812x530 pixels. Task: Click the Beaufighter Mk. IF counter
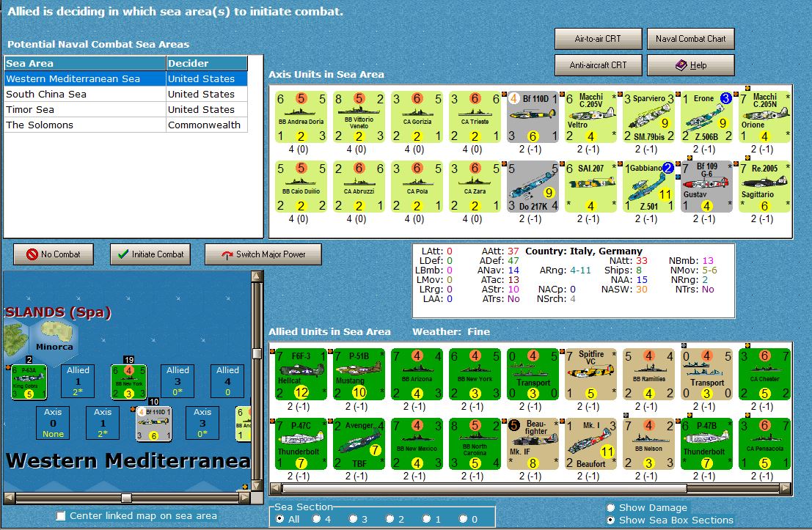point(533,444)
